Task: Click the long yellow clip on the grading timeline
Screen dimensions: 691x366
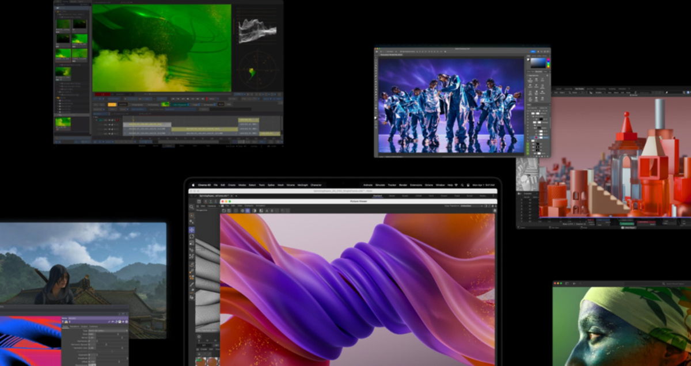Action: click(x=204, y=129)
